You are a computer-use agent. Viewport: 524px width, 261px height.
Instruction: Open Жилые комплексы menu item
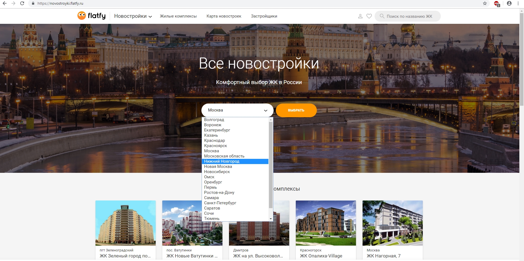pos(178,16)
